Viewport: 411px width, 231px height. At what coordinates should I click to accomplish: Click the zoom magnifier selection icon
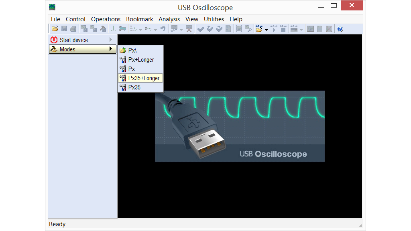pyautogui.click(x=248, y=29)
